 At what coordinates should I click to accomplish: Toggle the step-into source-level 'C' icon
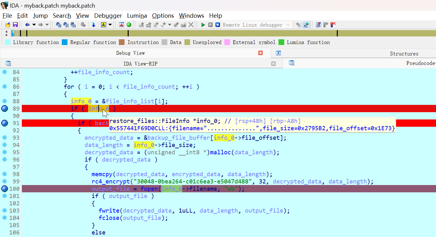298,25
